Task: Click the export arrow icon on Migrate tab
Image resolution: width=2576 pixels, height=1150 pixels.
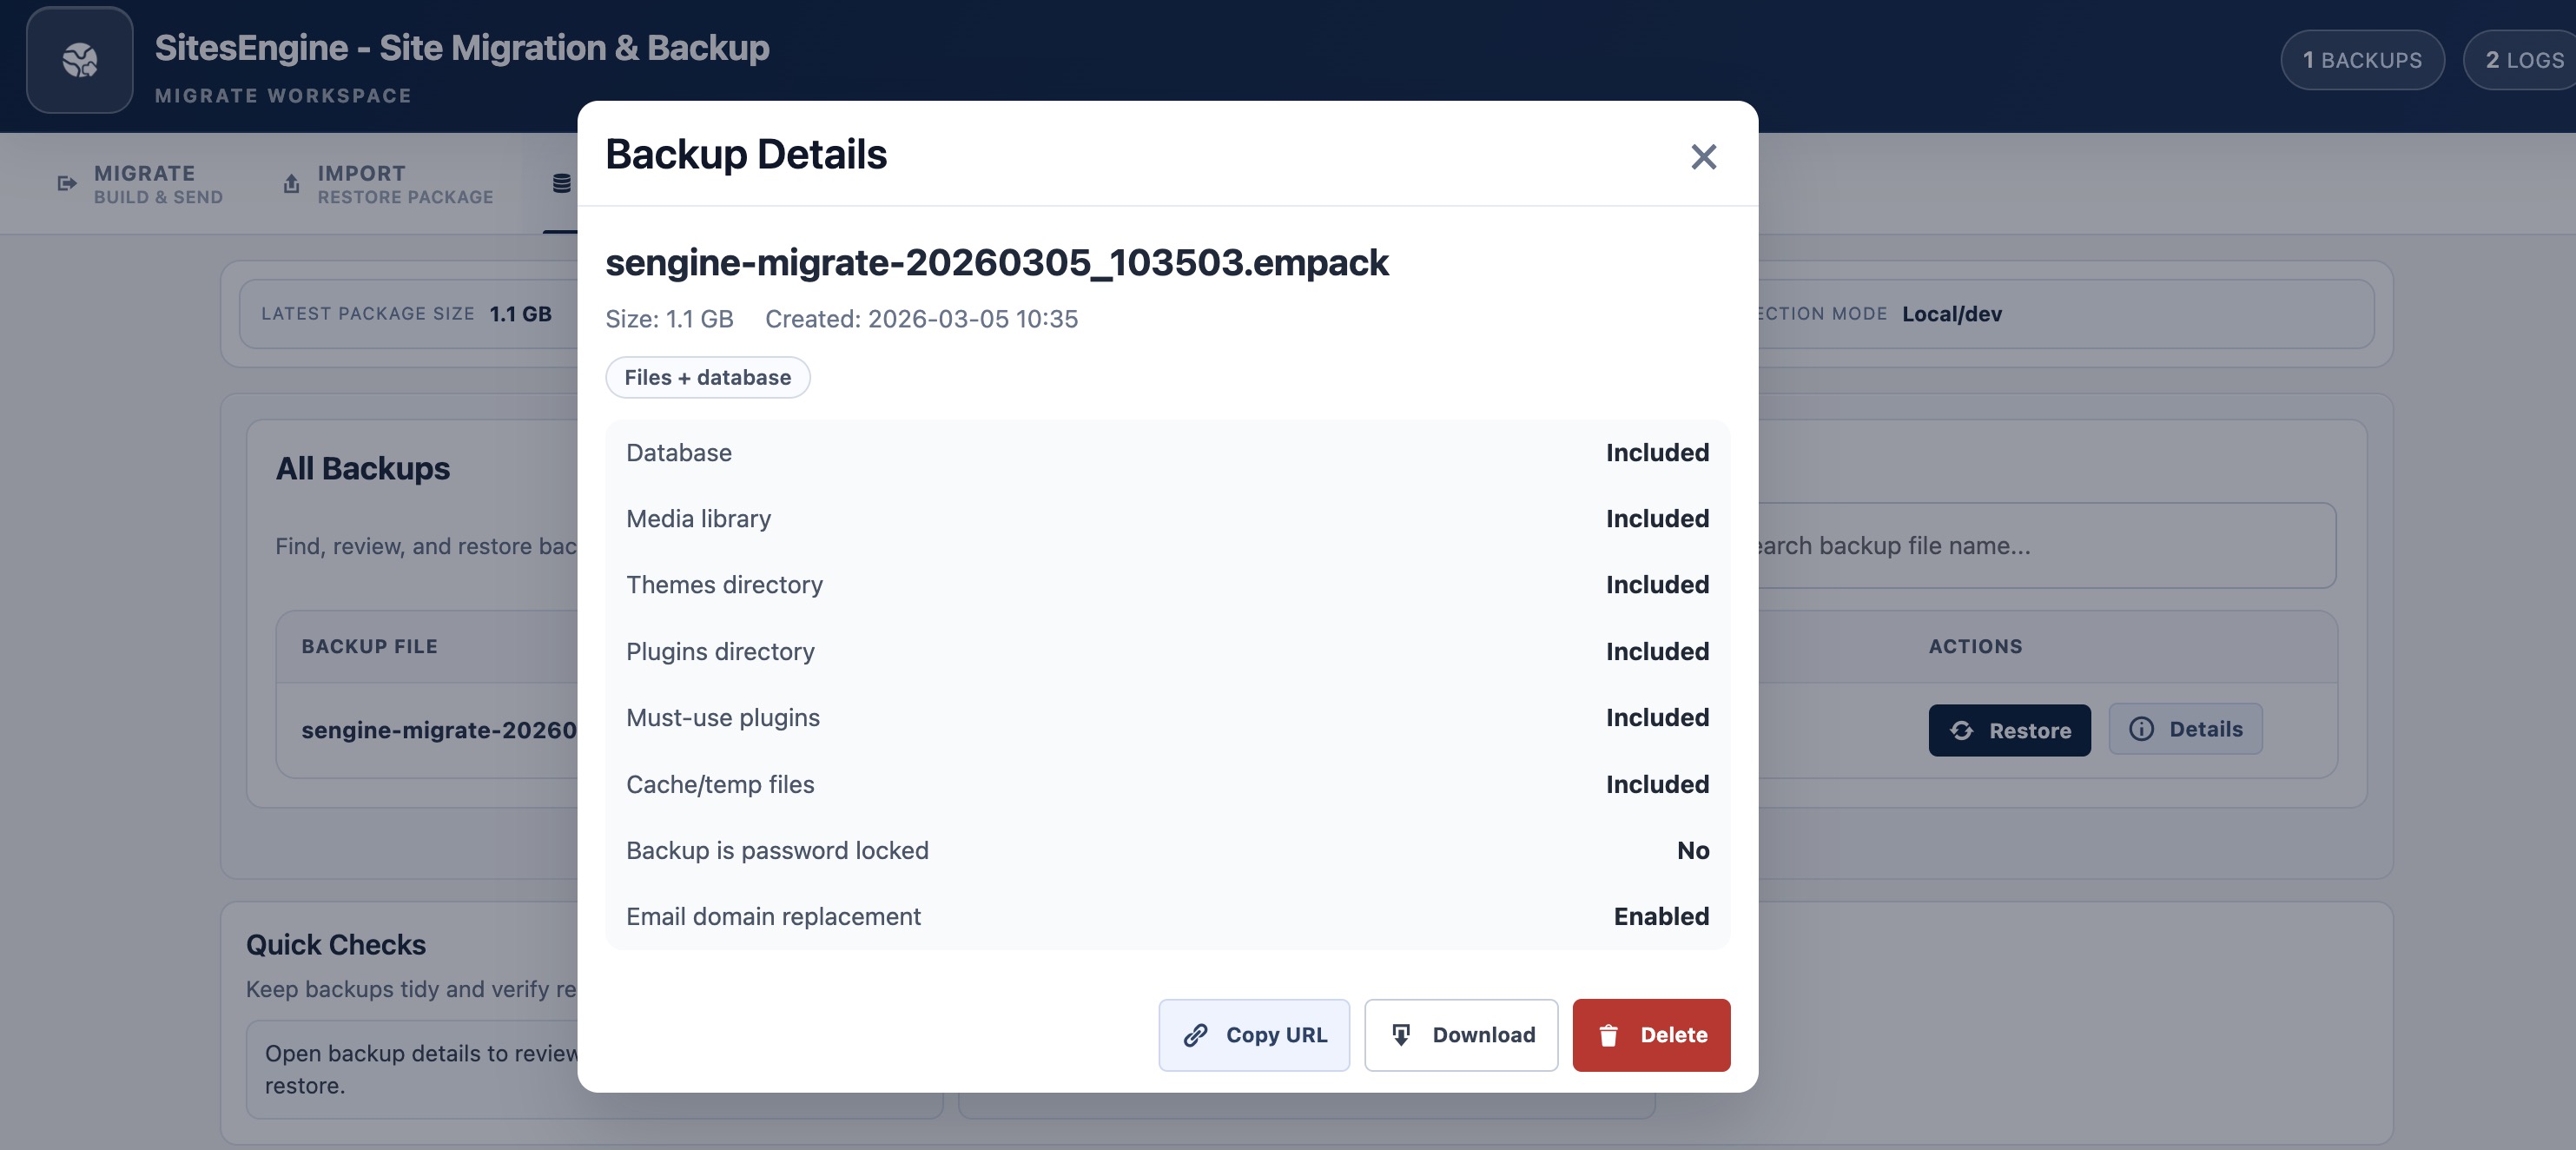Action: (65, 183)
